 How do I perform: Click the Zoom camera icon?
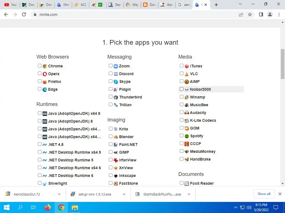(x=116, y=66)
